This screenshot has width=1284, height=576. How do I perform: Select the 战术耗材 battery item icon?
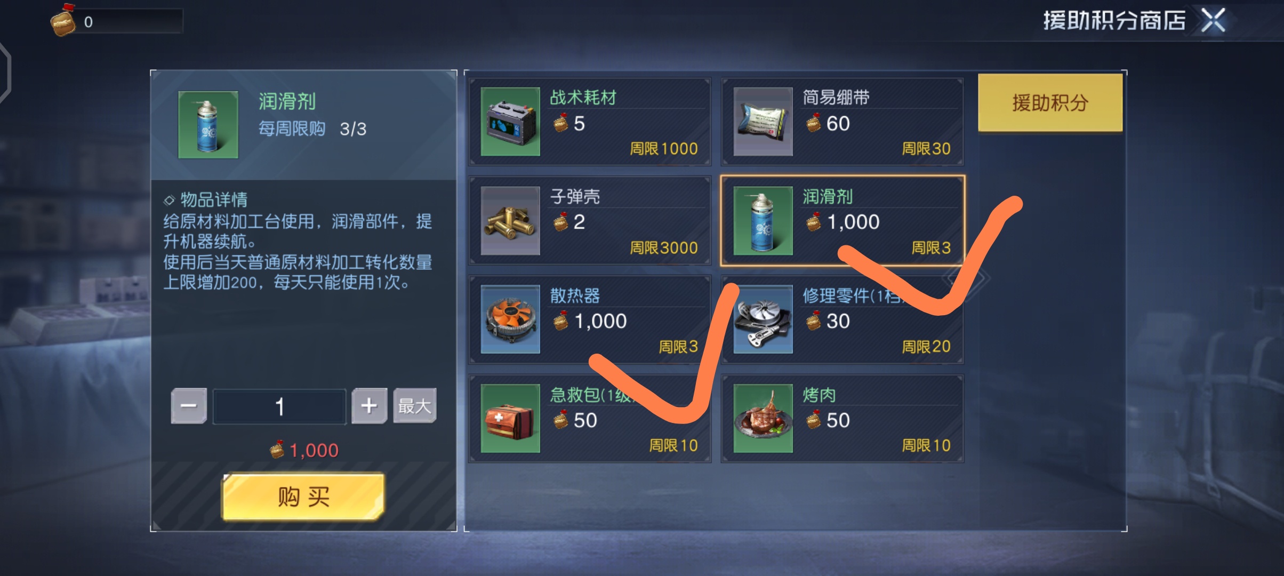pyautogui.click(x=510, y=122)
